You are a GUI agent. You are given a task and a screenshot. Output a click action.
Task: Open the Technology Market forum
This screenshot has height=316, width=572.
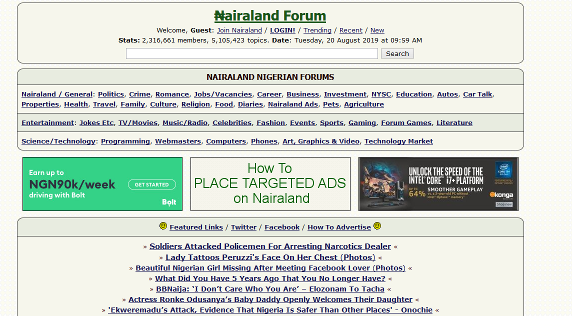[x=398, y=141]
